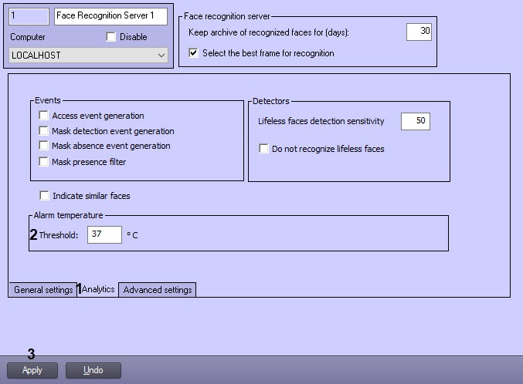Focus the alarm temperature Threshold field

104,235
